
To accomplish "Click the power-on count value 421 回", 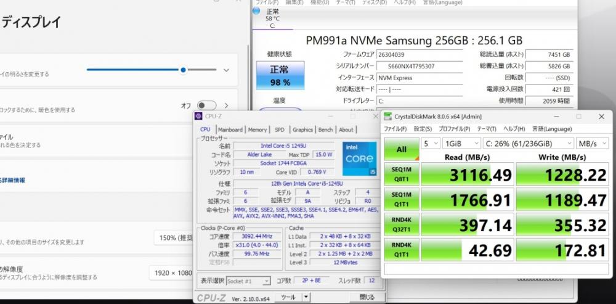I will coord(549,89).
